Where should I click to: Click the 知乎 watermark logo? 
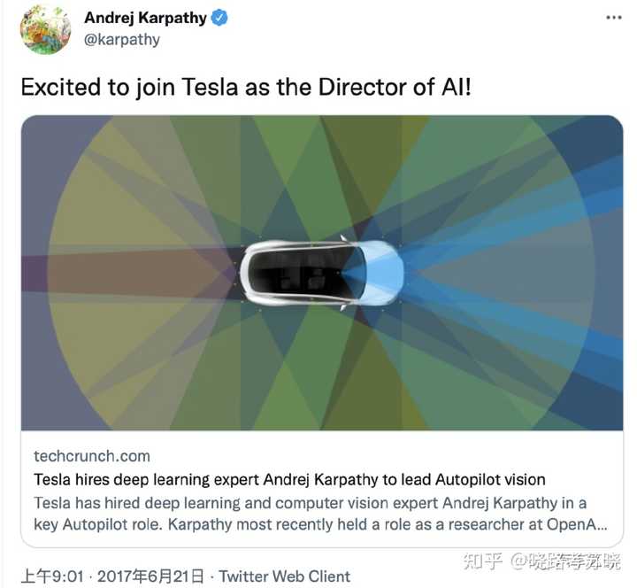point(483,561)
